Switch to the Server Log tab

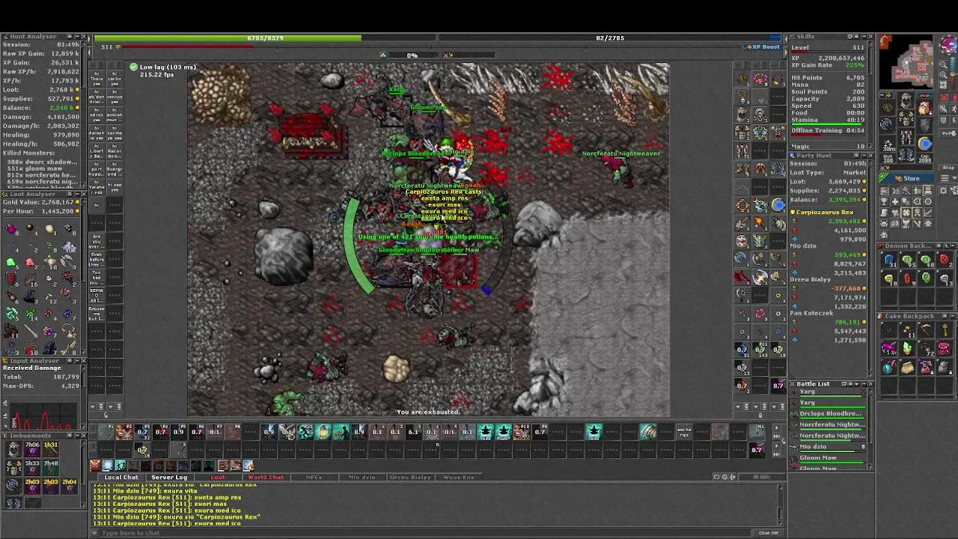[x=169, y=477]
